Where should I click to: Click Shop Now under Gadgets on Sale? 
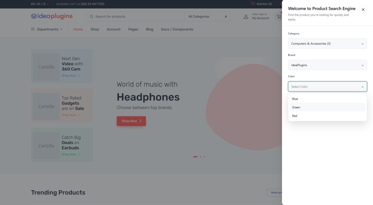(71, 115)
